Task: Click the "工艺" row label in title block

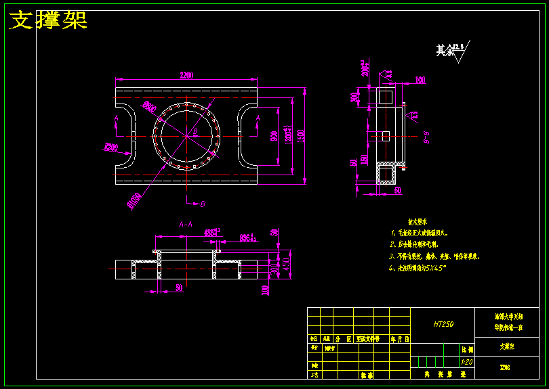Action: click(x=314, y=375)
